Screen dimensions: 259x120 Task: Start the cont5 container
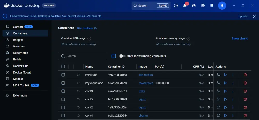pyautogui.click(x=226, y=99)
